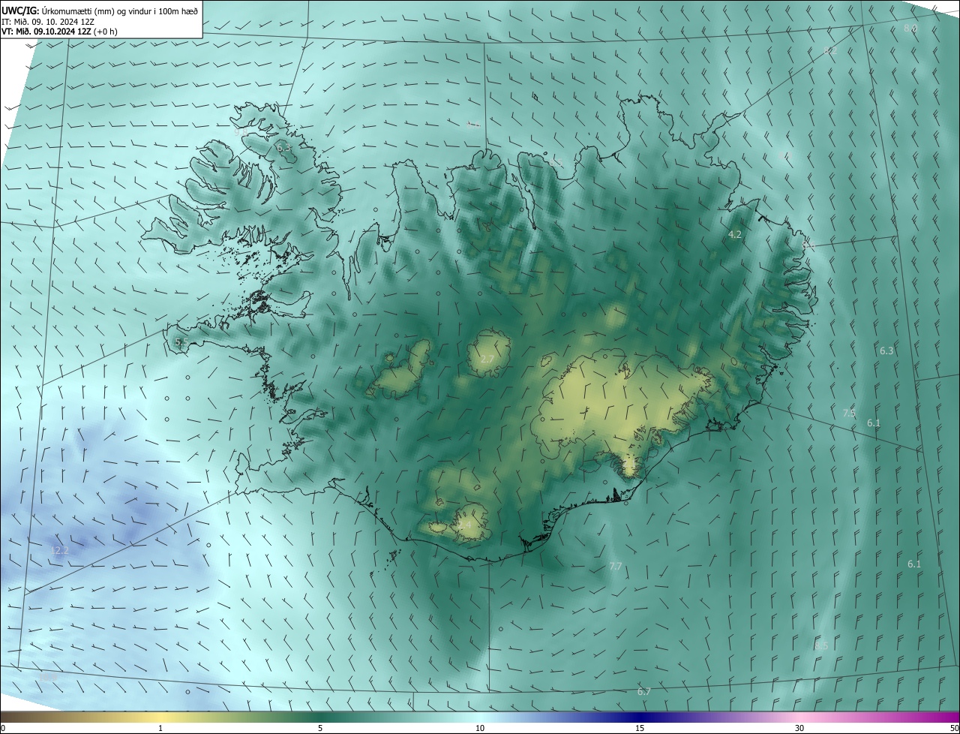
Task: Click the 12.2 precipitable water value label
Action: tap(59, 550)
